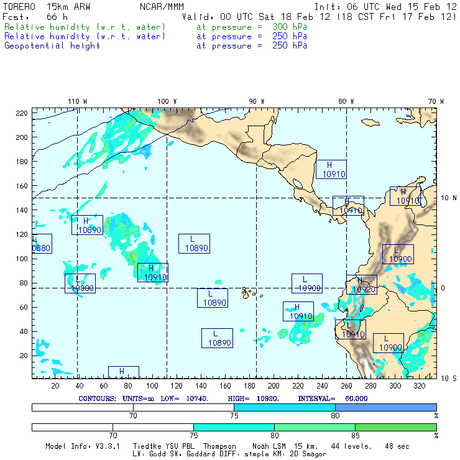The height and width of the screenshot is (460, 460).
Task: Click the '90 W' longitude label
Action: 257,101
